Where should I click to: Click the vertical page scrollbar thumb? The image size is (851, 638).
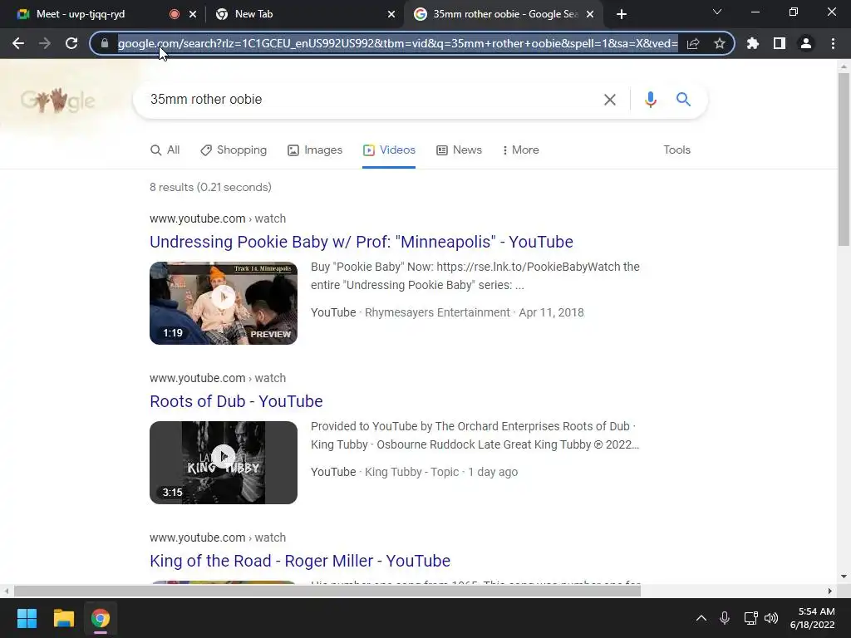tap(844, 159)
